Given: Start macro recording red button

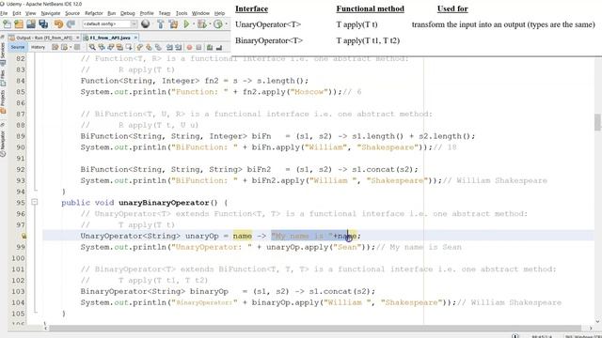Looking at the screenshot, I should pos(190,47).
